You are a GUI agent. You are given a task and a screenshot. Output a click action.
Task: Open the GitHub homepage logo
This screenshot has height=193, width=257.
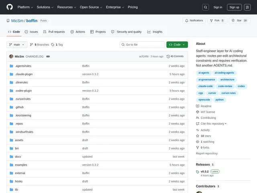click(x=10, y=7)
